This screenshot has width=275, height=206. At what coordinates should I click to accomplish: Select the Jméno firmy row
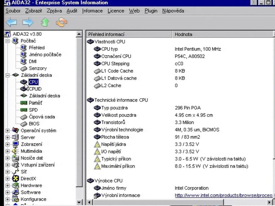coord(180,188)
